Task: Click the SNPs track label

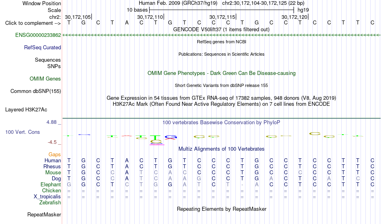Action: (54, 67)
